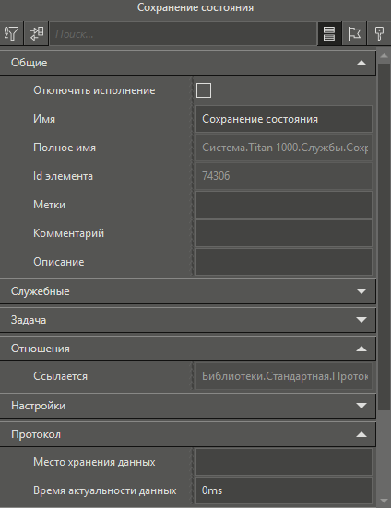391x508 pixels.
Task: Expand the Задача section
Action: click(188, 320)
